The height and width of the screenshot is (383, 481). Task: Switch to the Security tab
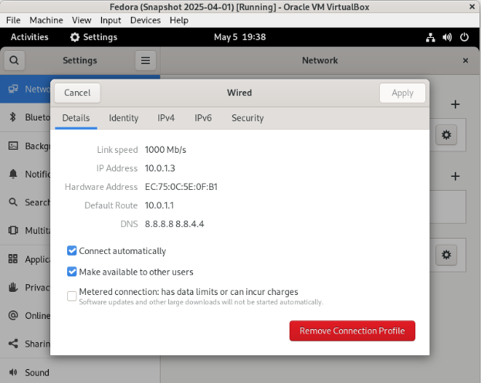248,118
